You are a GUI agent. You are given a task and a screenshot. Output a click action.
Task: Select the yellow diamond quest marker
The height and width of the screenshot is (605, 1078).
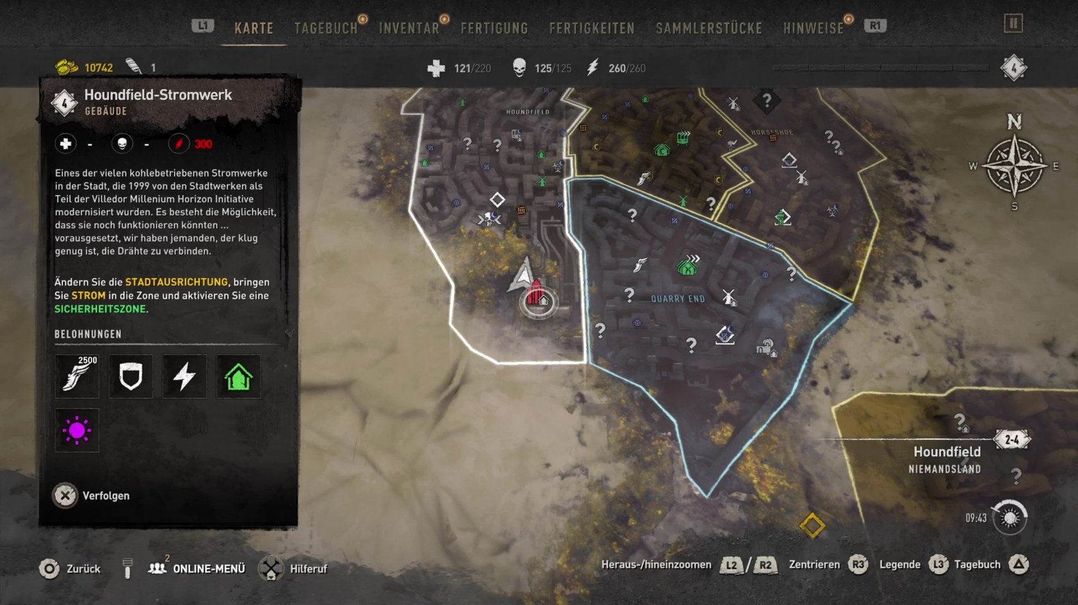click(x=812, y=526)
